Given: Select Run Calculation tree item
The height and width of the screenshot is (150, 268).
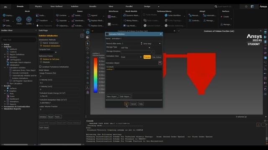Looking at the screenshot, I should pos(16,83).
